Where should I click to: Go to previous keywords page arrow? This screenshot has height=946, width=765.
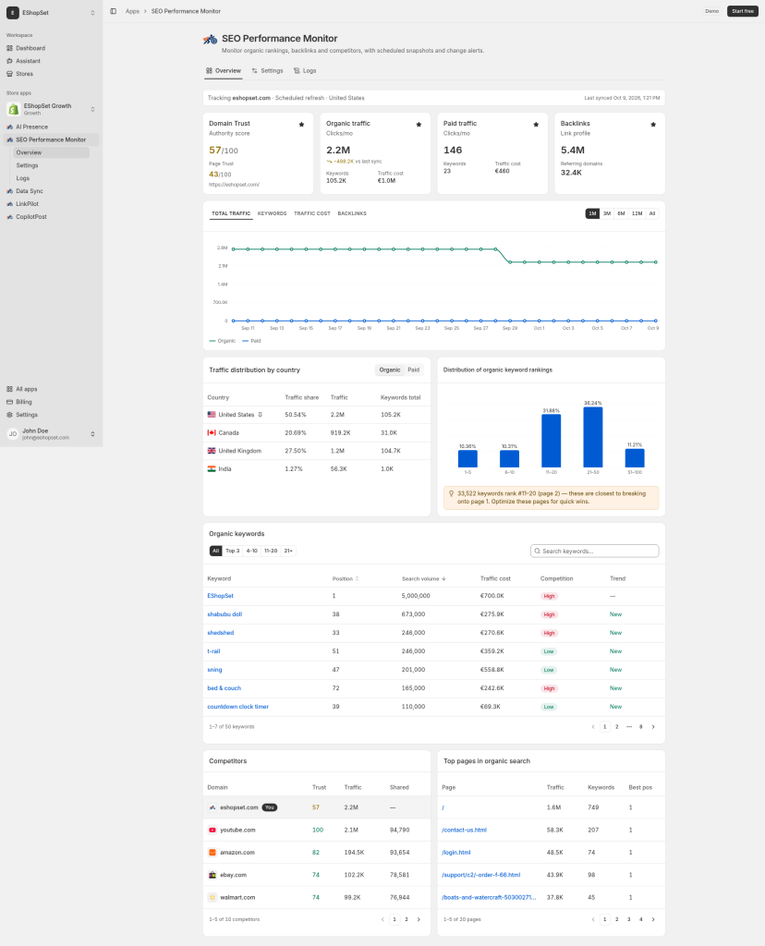coord(593,727)
